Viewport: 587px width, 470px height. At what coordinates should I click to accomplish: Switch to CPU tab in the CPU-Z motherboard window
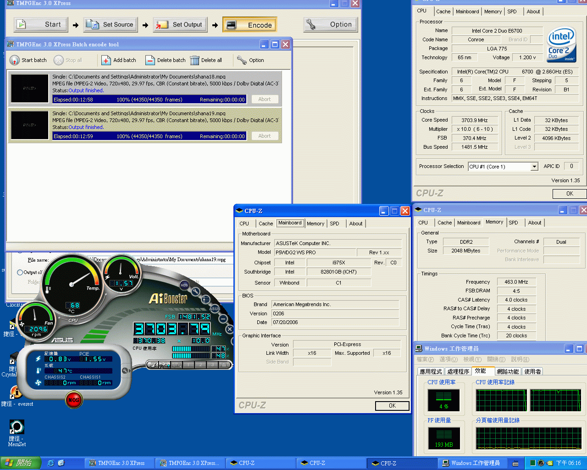click(244, 224)
